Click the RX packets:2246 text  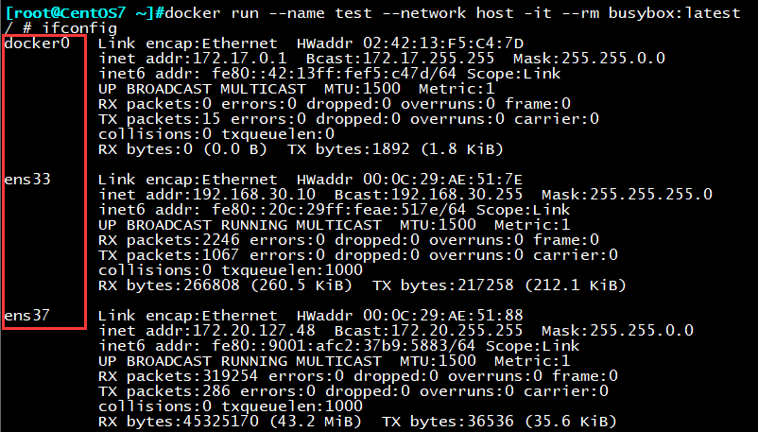click(169, 240)
